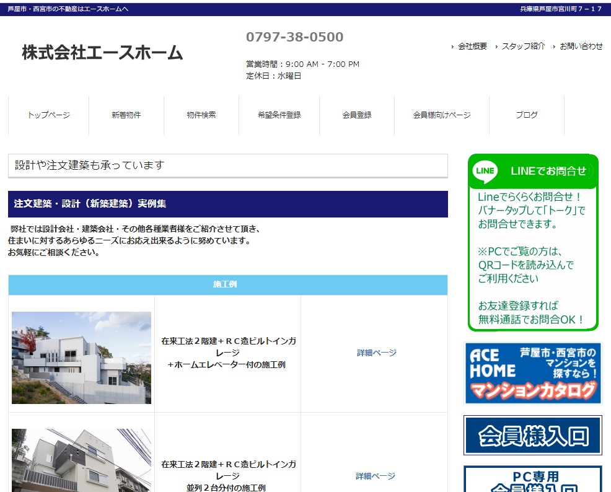Screen dimensions: 611x492
Task: Click the お気軽にご相談ください text
Action: (x=54, y=252)
